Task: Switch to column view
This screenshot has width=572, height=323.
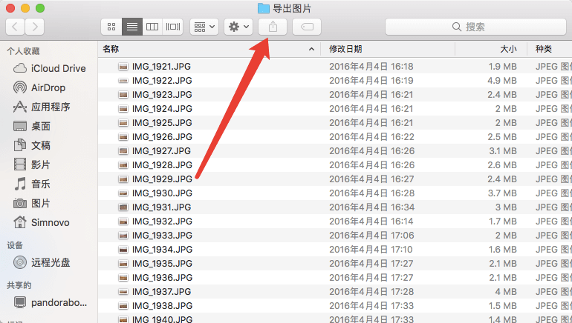Action: point(152,27)
